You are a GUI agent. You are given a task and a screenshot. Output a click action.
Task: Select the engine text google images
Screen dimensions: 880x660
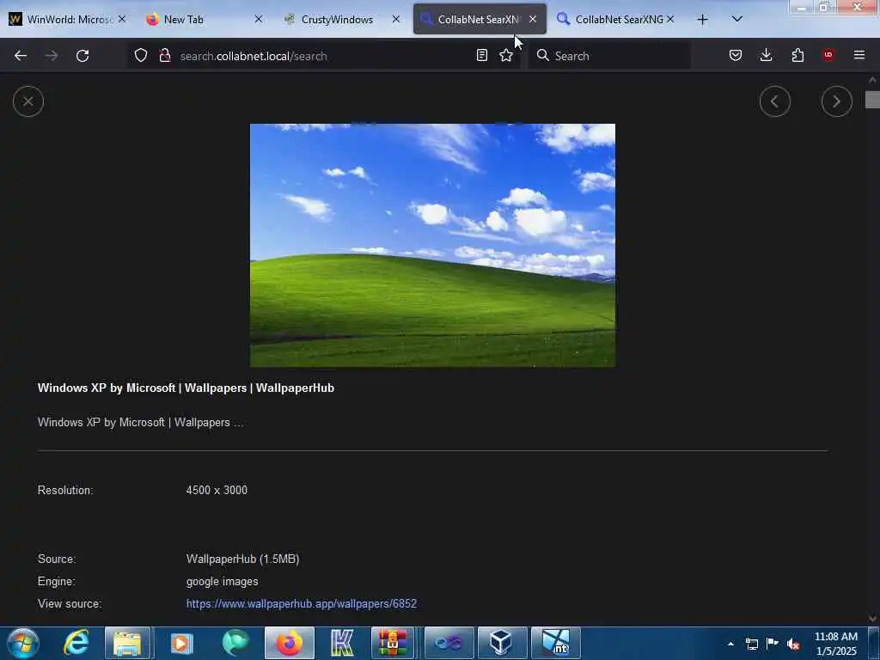(x=223, y=582)
